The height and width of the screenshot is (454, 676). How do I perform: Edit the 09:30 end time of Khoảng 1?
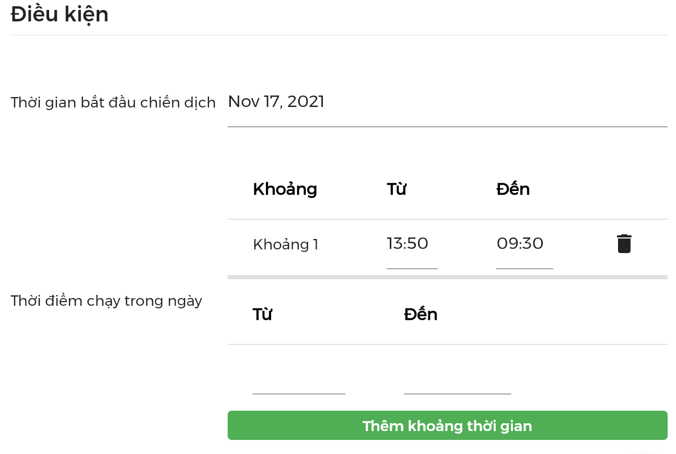524,244
